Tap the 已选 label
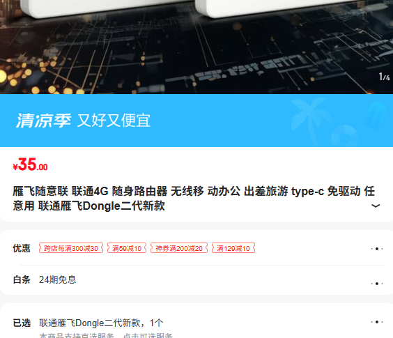 tap(22, 323)
